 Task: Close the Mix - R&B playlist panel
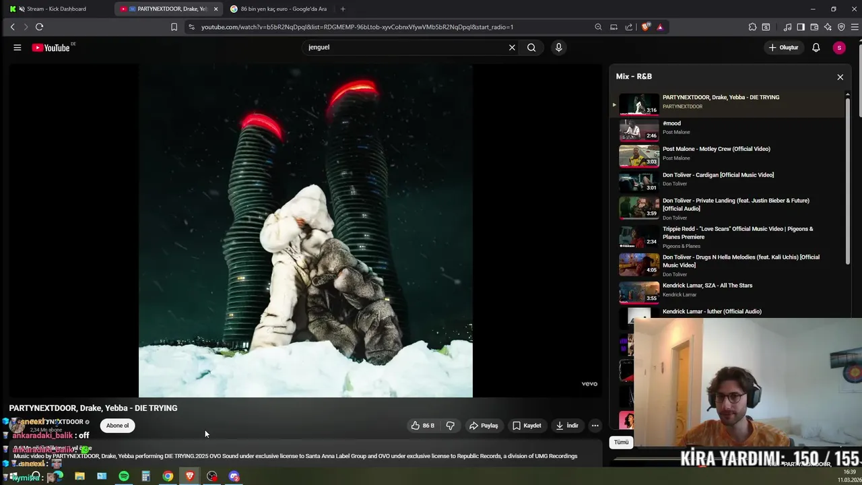[840, 77]
